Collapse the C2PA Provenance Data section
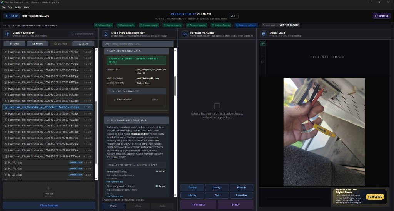The width and height of the screenshot is (394, 211). pos(137,51)
